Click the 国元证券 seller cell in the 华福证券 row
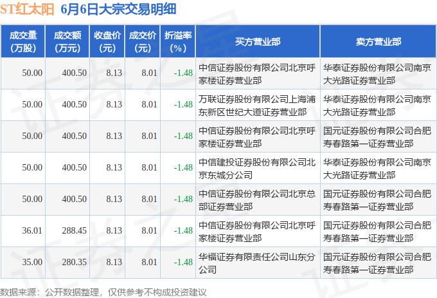Screen dimensions: 437x298 (377, 263)
